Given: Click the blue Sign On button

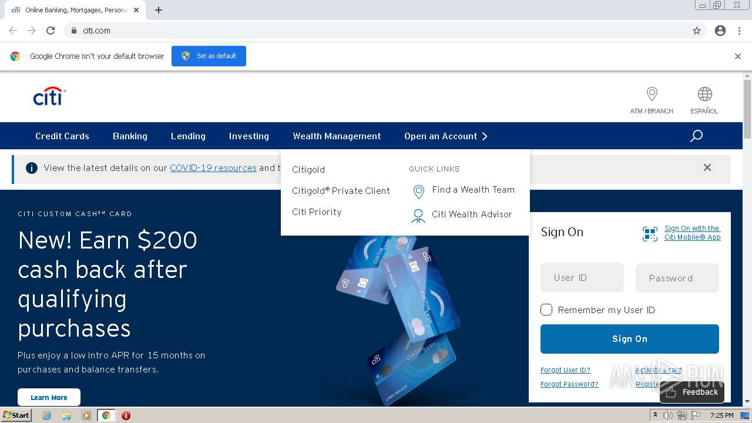Looking at the screenshot, I should tap(630, 339).
